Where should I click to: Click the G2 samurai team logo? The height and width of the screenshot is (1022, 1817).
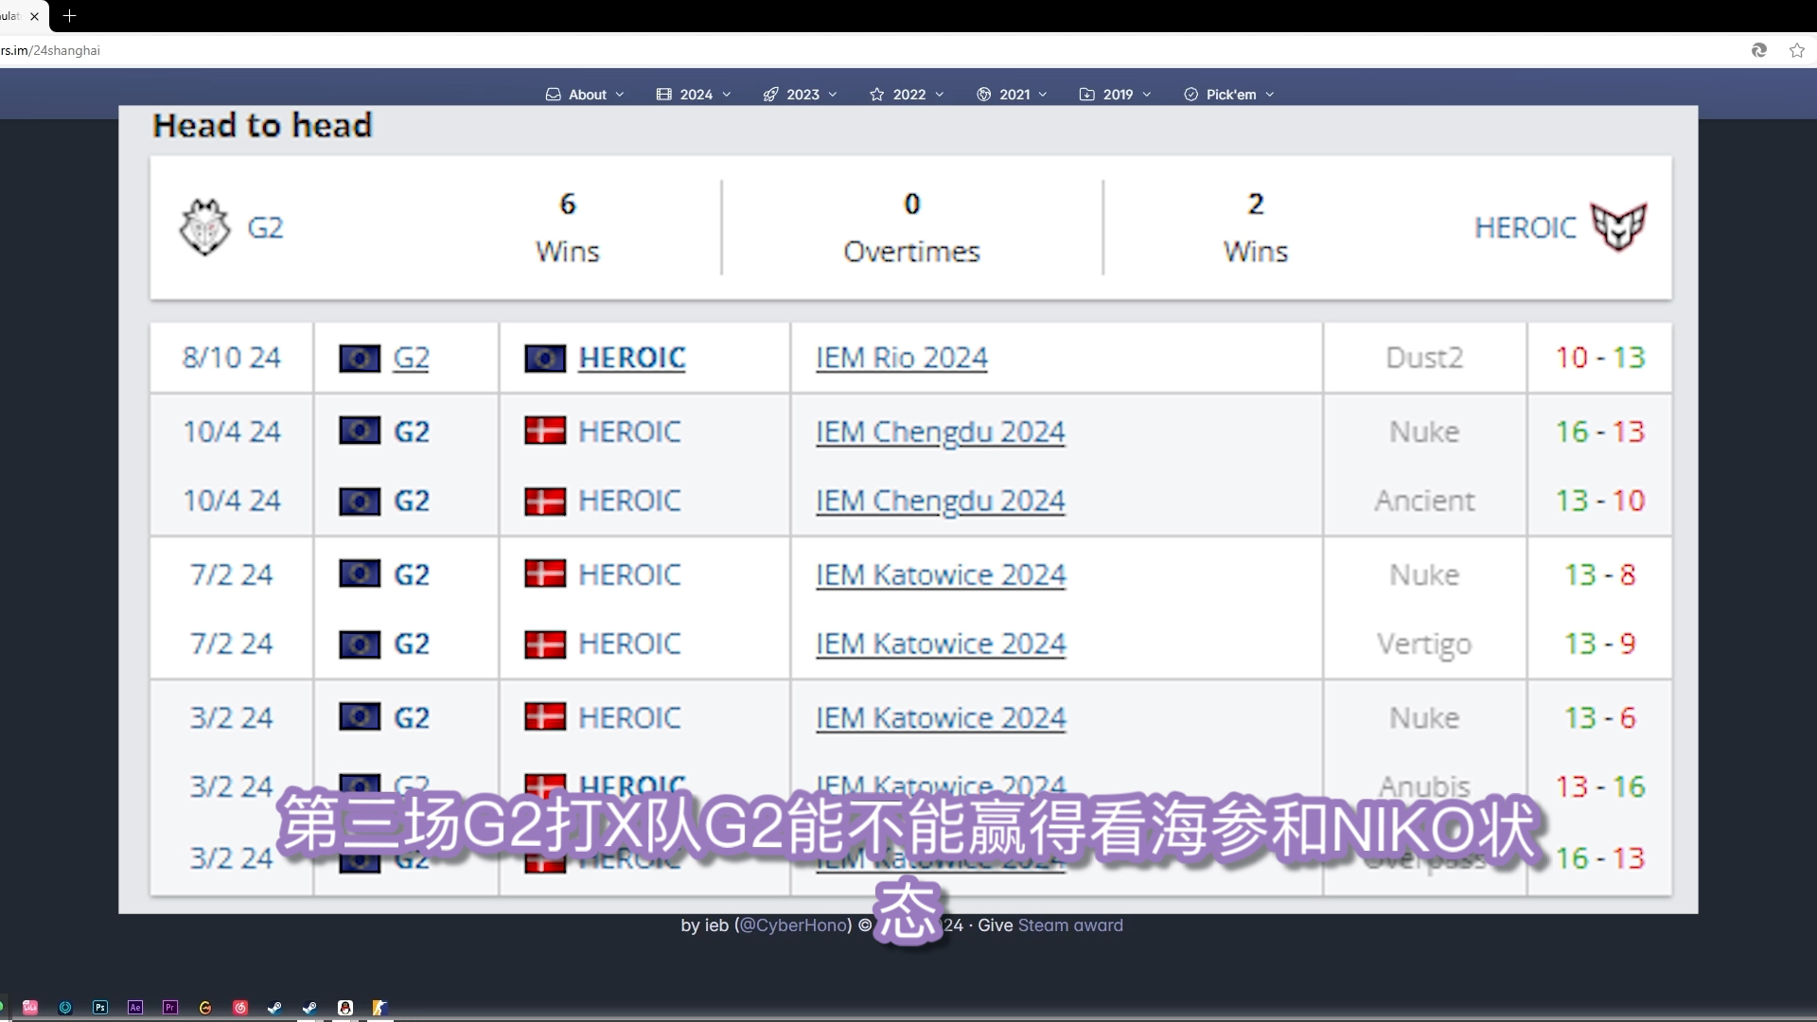pos(204,227)
